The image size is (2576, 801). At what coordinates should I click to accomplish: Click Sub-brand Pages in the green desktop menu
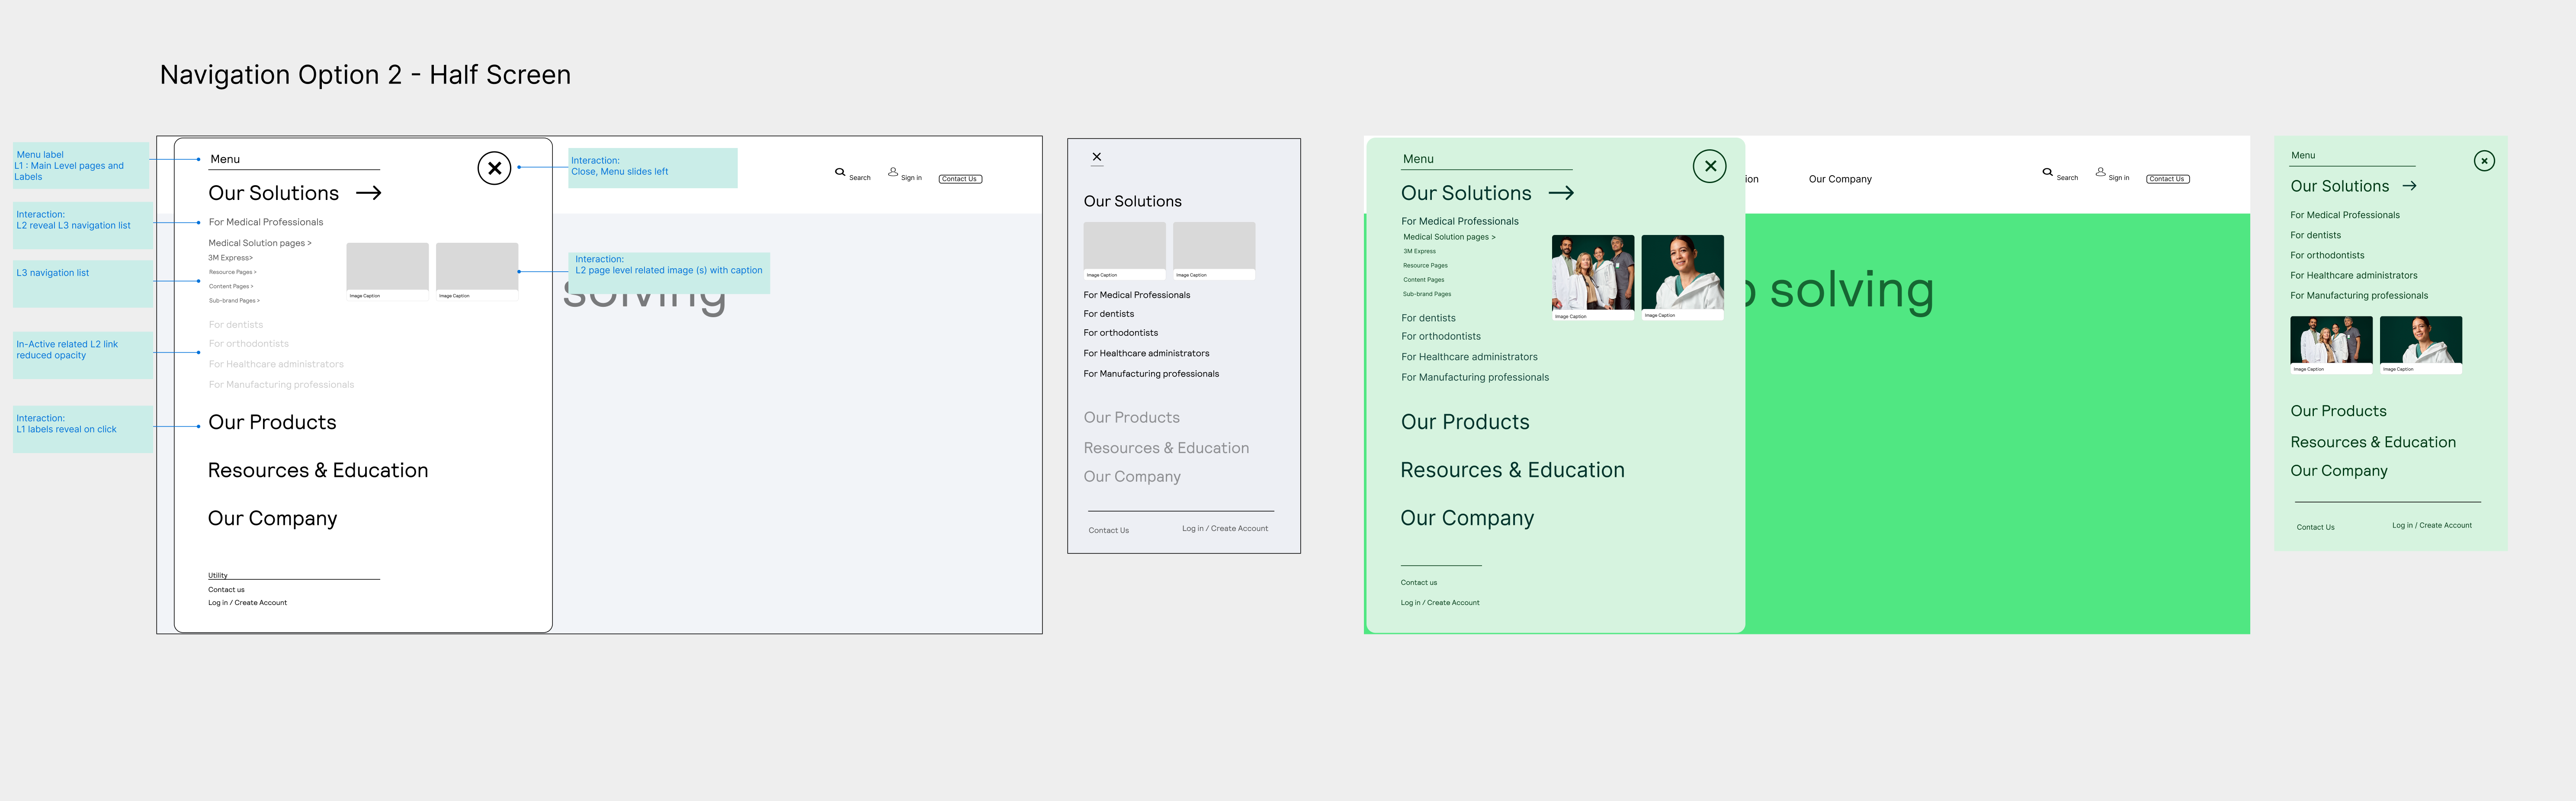coord(1427,294)
